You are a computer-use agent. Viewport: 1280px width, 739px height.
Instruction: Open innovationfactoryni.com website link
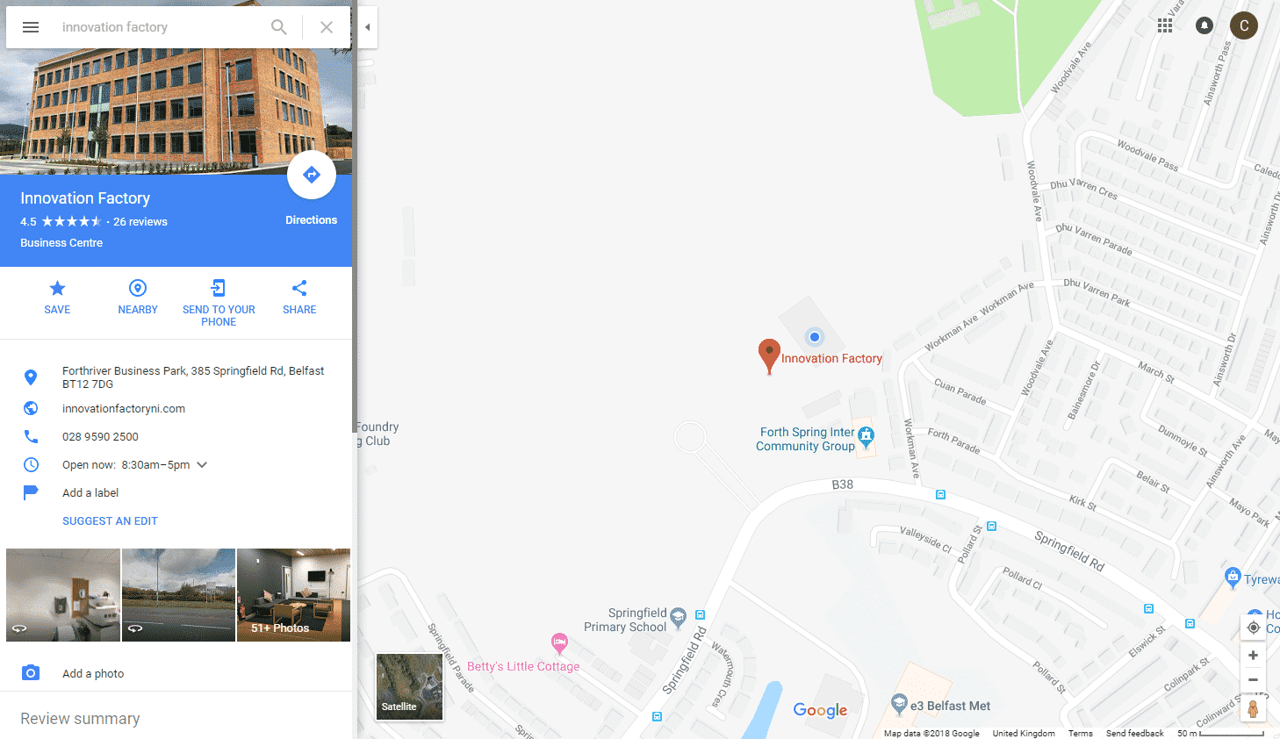tap(124, 409)
